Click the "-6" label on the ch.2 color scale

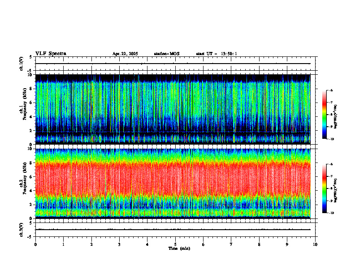point(331,164)
